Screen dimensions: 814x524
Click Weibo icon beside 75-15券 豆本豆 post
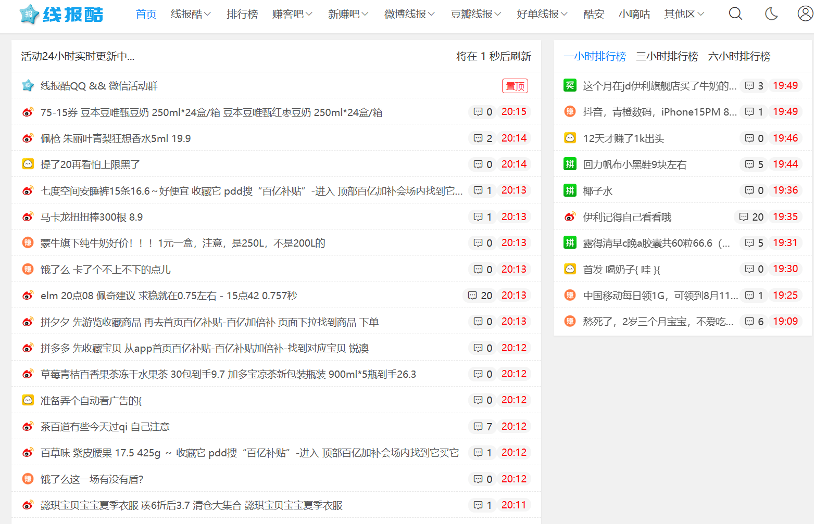28,112
